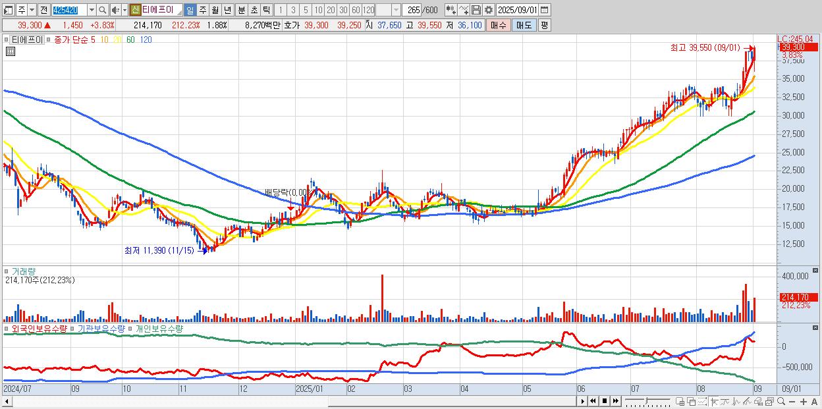Click replay speed slider handle
The width and height of the screenshot is (822, 409).
[647, 401]
